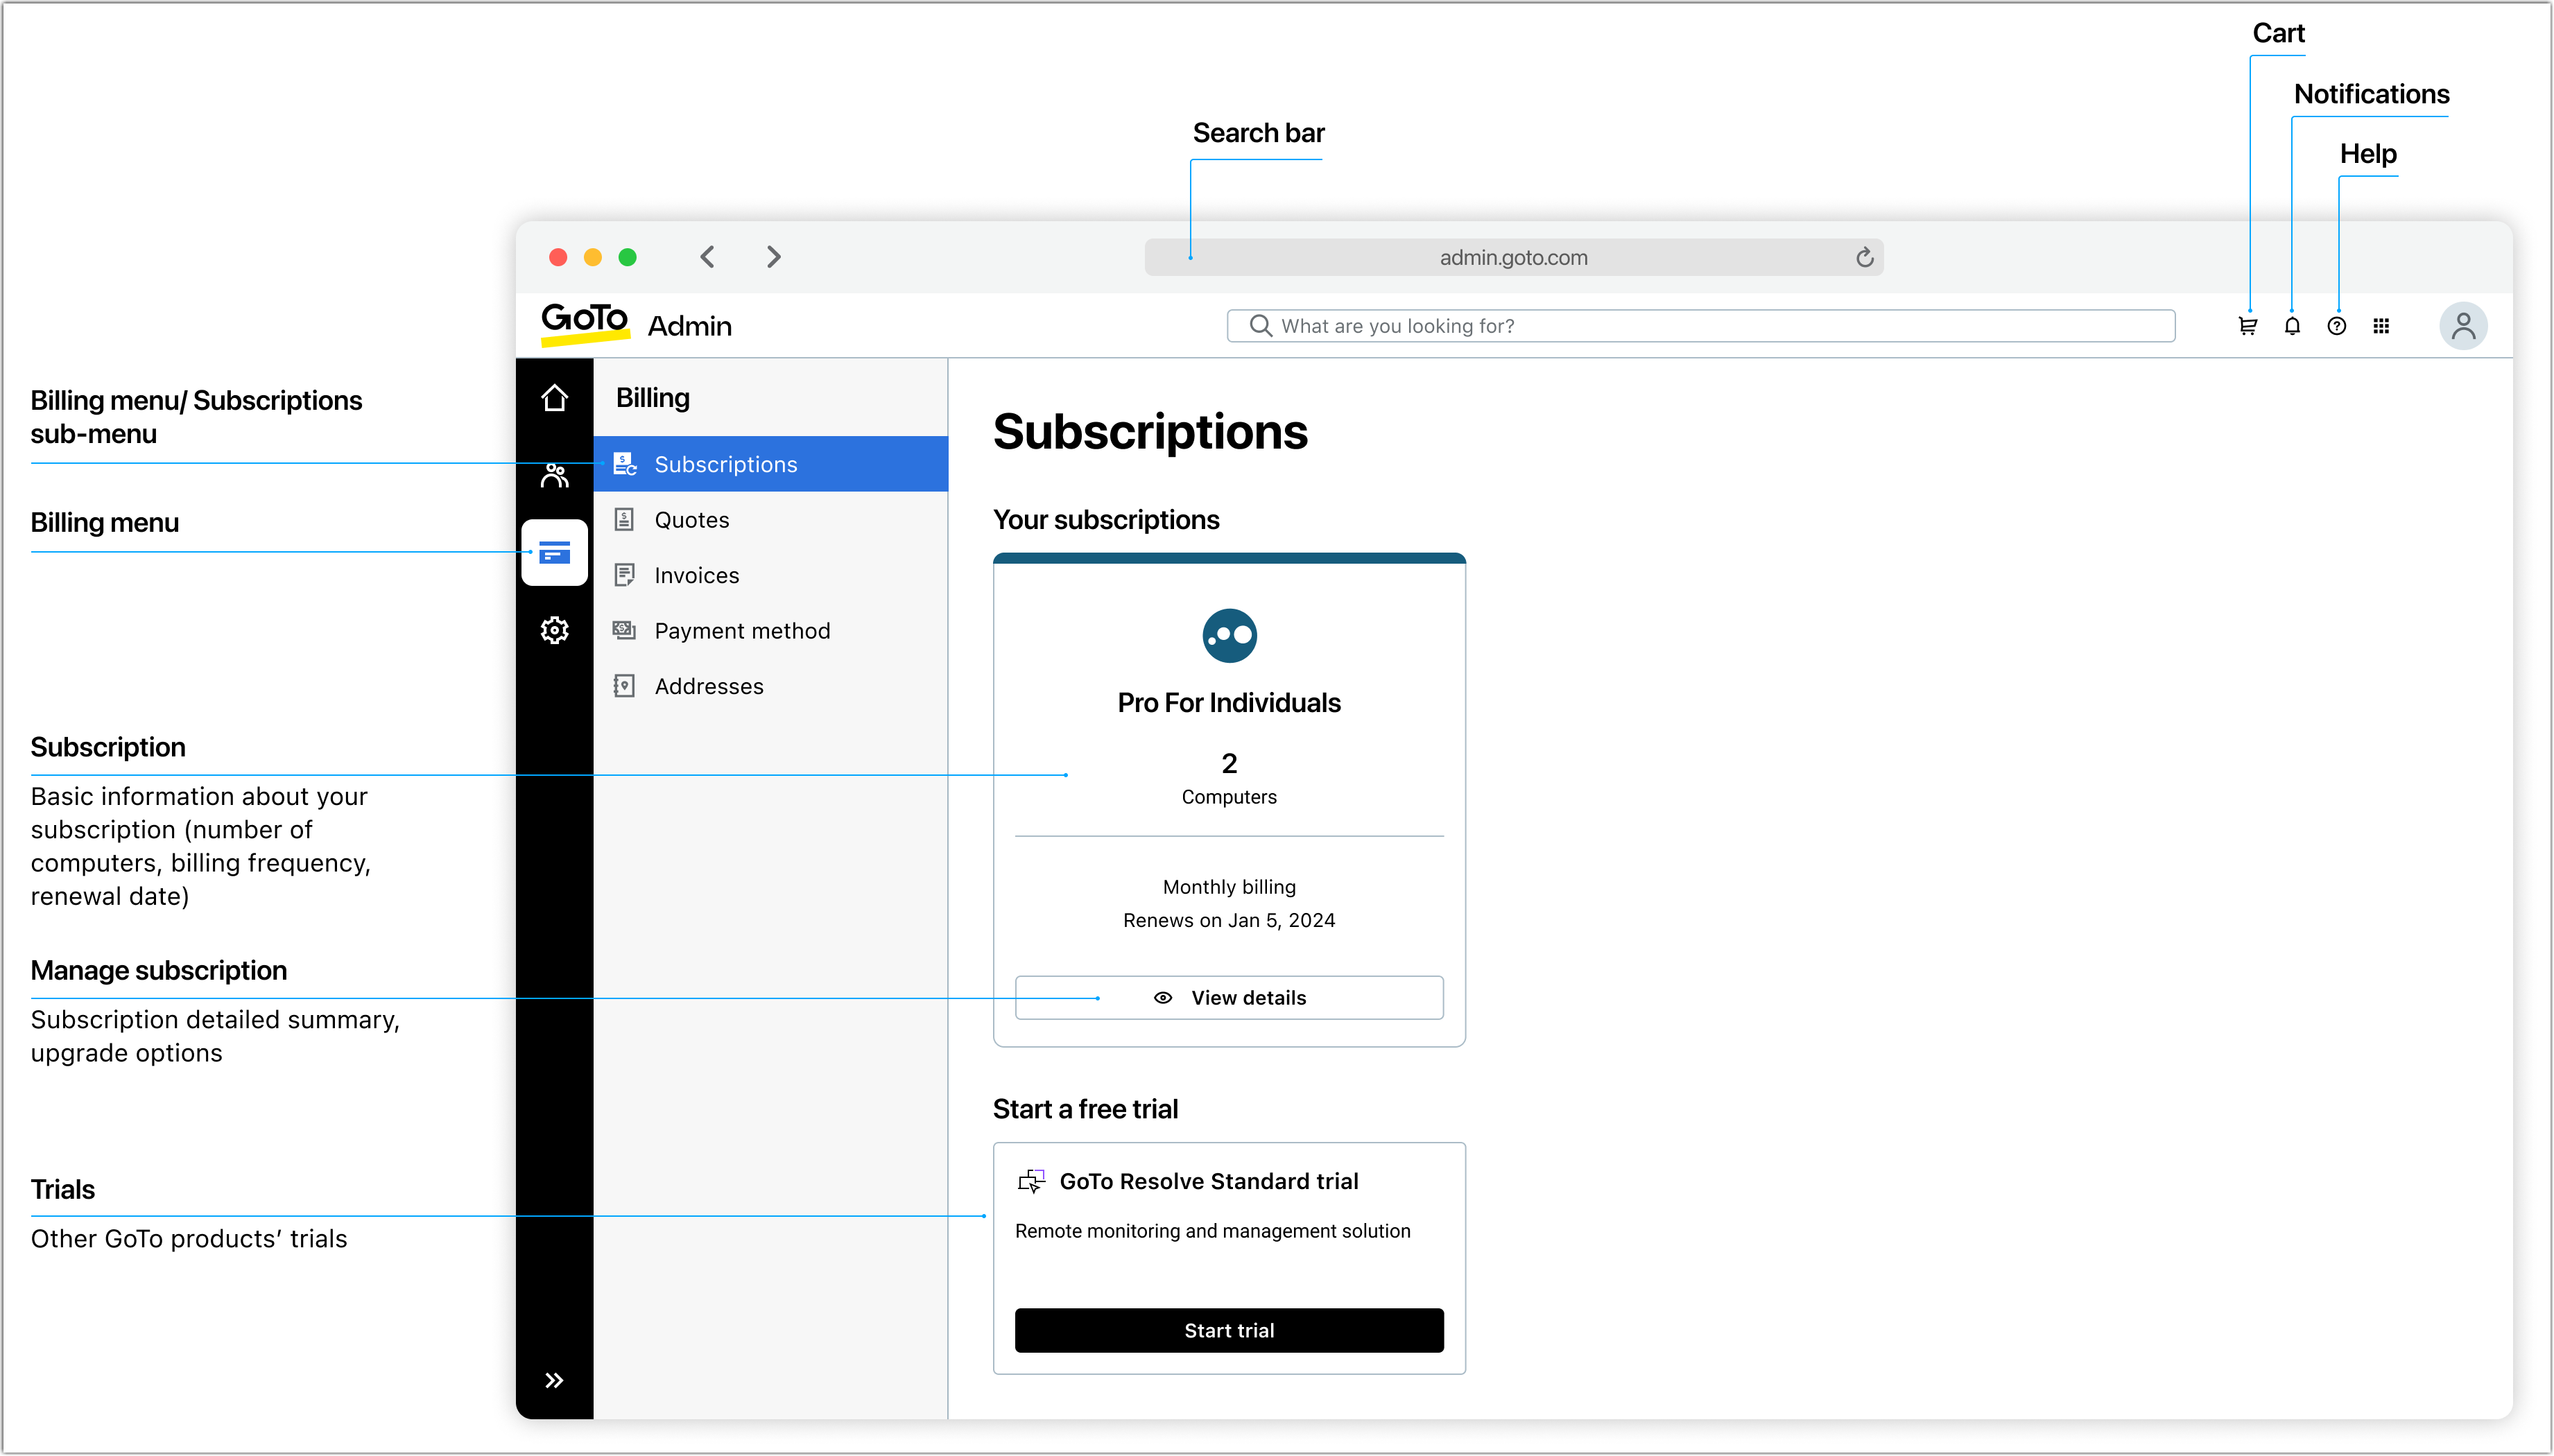Click 'Renews on Jan 5, 2024' text
This screenshot has height=1456, width=2554.
pos(1229,920)
